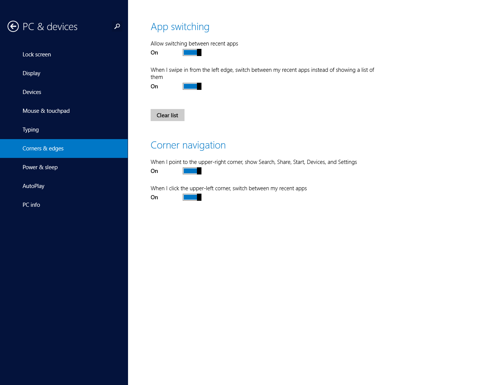Image resolution: width=482 pixels, height=385 pixels.
Task: Go to Devices settings
Action: point(32,92)
